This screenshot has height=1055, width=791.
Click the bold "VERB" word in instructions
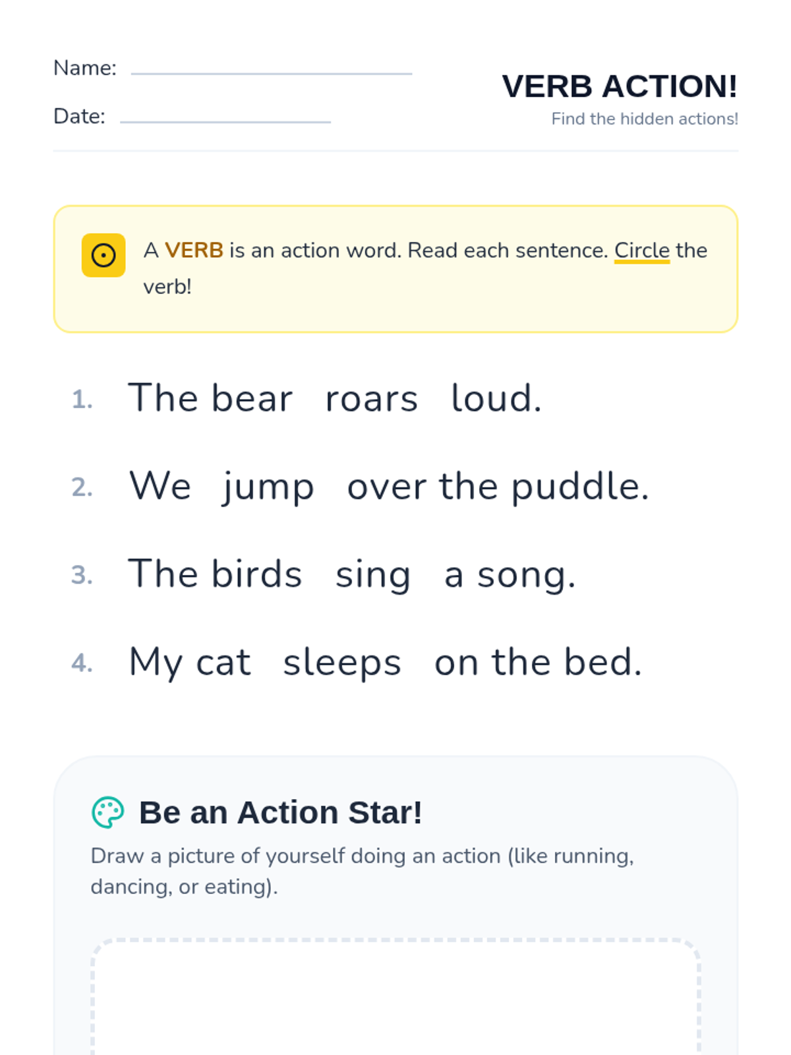tap(194, 251)
